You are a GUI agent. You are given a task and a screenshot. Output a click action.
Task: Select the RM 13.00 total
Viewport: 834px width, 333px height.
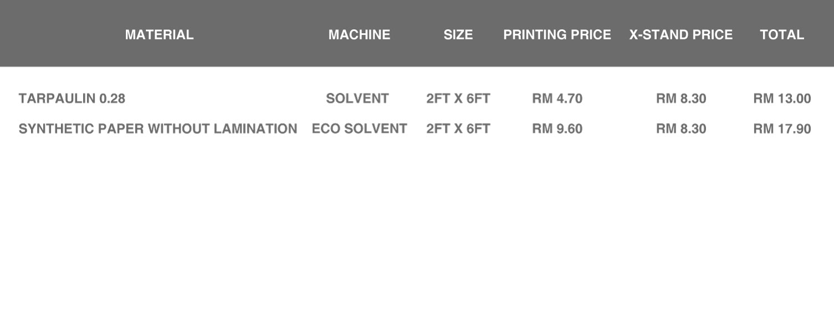click(782, 99)
